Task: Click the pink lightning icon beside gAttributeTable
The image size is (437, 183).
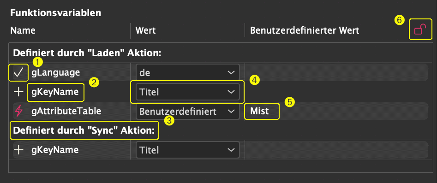Action: tap(18, 112)
